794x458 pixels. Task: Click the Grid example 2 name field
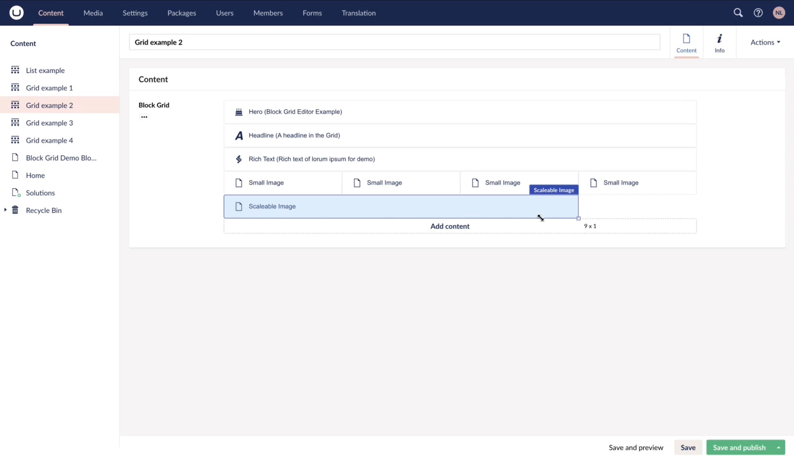tap(394, 42)
